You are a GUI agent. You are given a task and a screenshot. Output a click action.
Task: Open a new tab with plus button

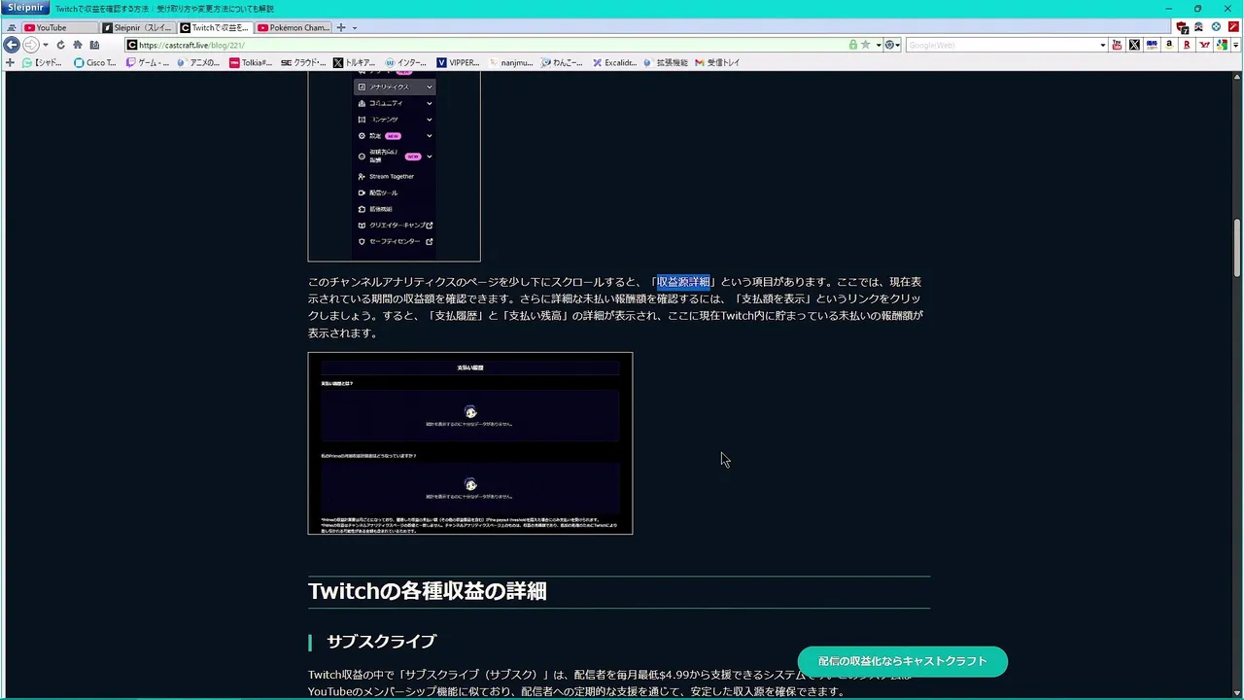pos(340,27)
